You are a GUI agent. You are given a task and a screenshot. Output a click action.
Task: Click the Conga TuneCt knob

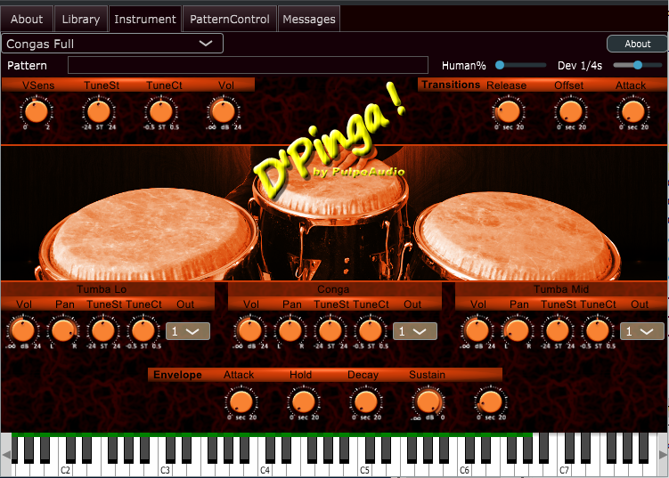(371, 330)
